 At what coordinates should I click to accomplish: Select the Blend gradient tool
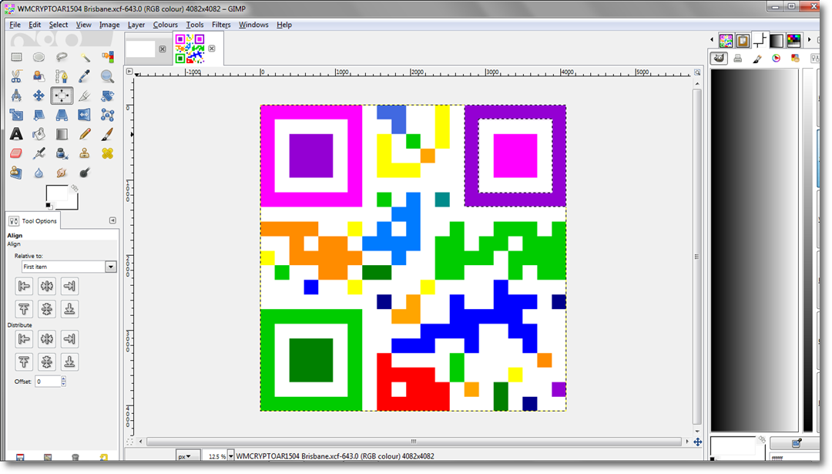point(62,134)
